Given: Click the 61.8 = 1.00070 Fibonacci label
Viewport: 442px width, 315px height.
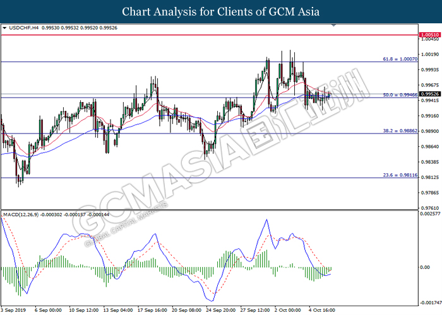Looking at the screenshot, I should tap(400, 58).
